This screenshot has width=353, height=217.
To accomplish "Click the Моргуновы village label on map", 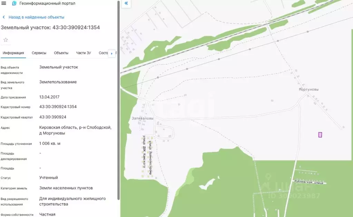I will [308, 89].
